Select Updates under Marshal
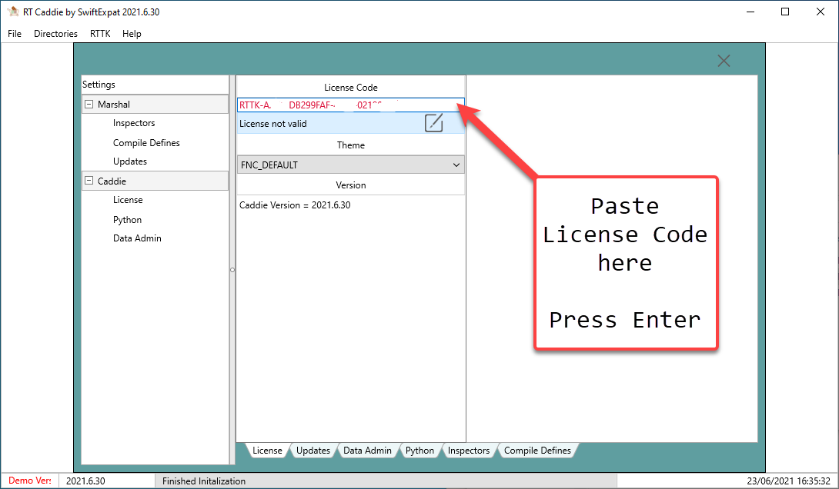839x489 pixels. pos(130,161)
